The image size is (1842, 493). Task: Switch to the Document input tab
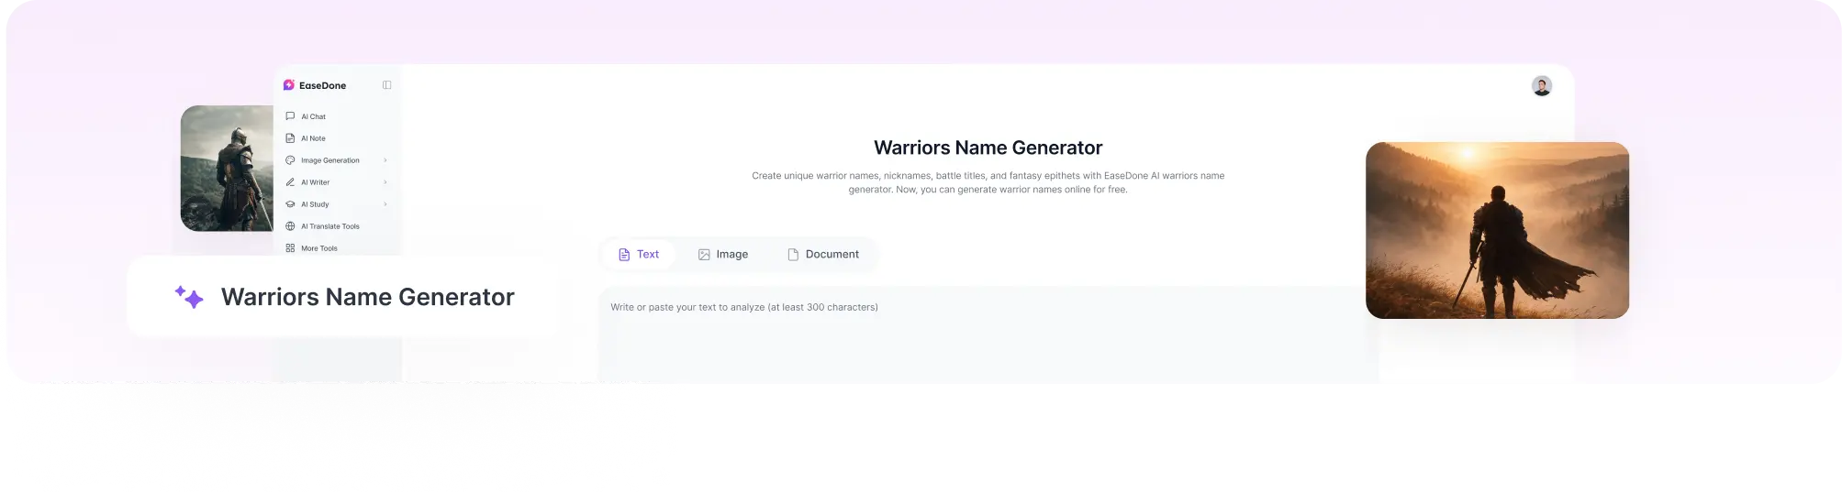coord(823,255)
